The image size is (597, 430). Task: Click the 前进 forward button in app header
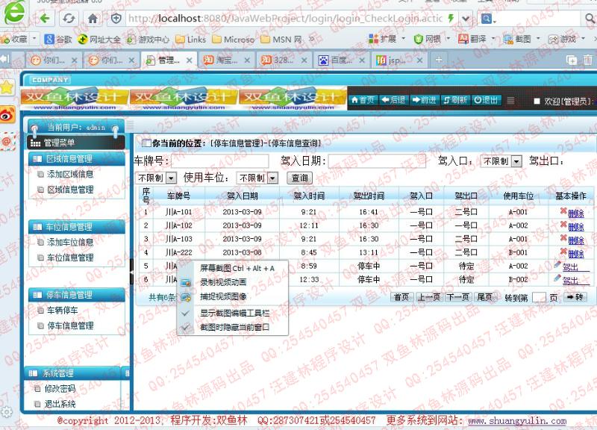click(x=424, y=100)
